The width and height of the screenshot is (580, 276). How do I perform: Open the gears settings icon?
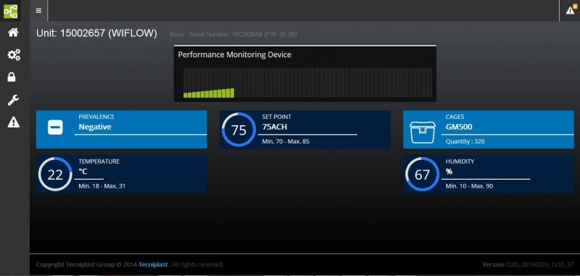14,55
